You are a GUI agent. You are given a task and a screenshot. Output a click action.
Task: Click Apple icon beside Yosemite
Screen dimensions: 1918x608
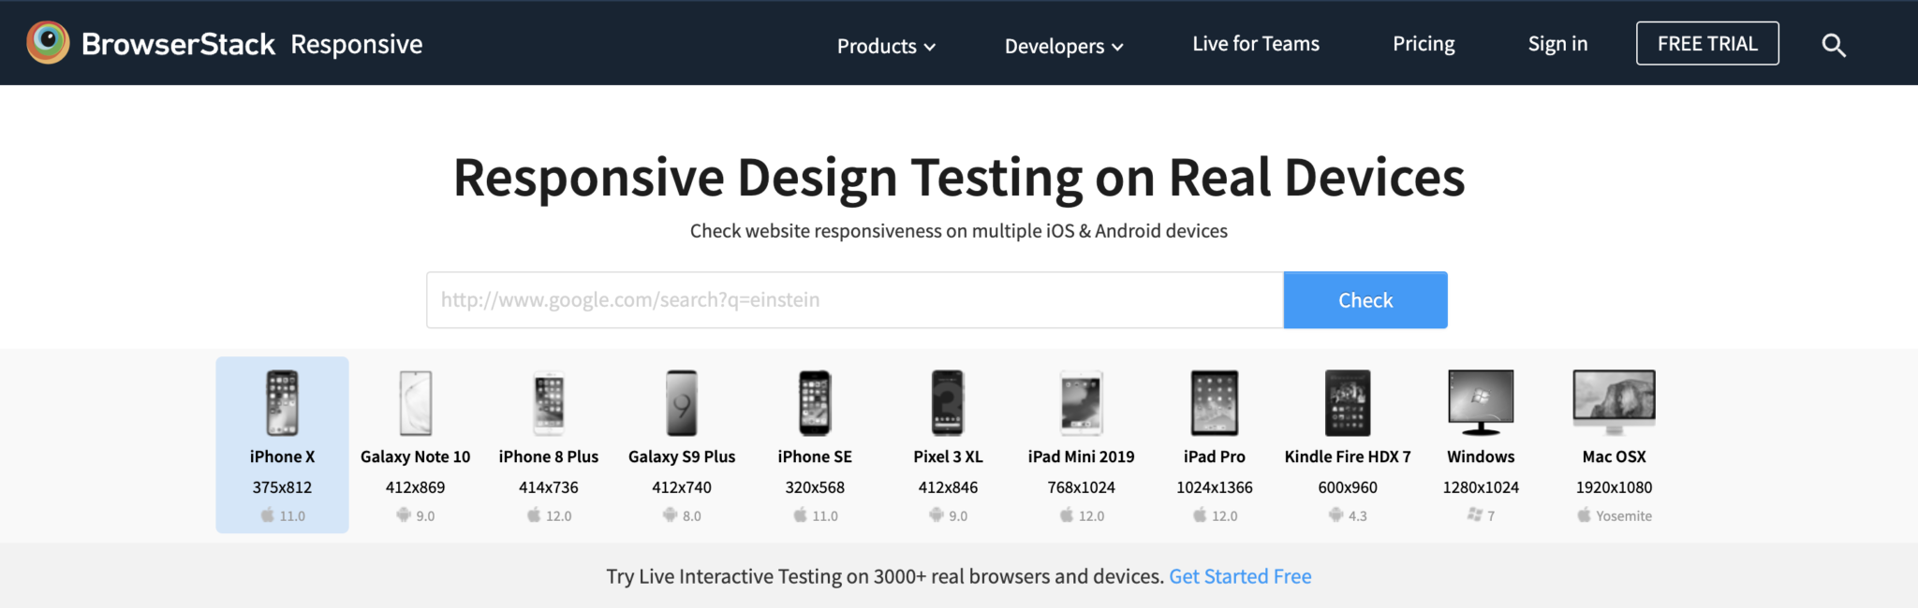pyautogui.click(x=1584, y=515)
